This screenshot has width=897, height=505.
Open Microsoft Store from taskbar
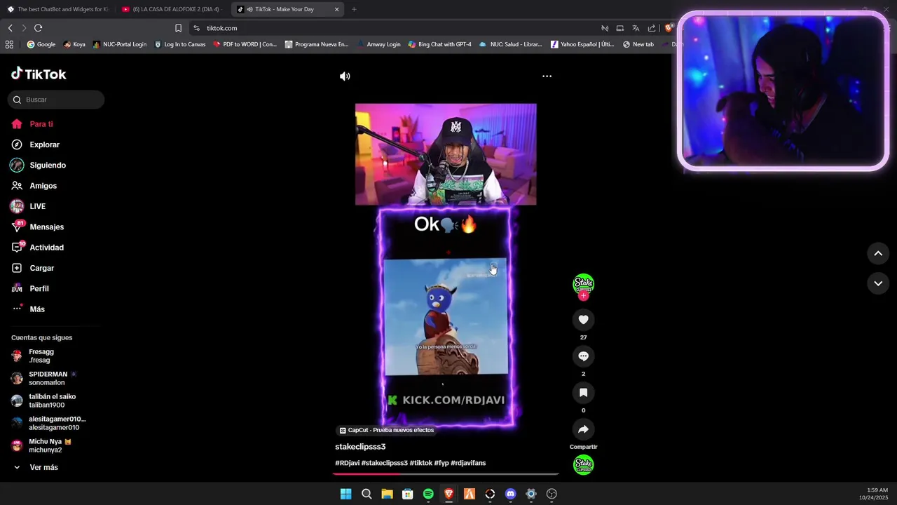click(408, 494)
